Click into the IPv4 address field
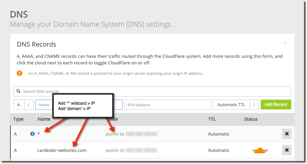The height and width of the screenshot is (164, 307). coord(168,105)
